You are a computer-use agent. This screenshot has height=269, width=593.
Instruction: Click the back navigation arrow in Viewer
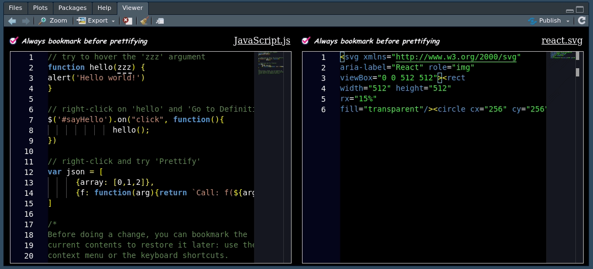pos(12,21)
